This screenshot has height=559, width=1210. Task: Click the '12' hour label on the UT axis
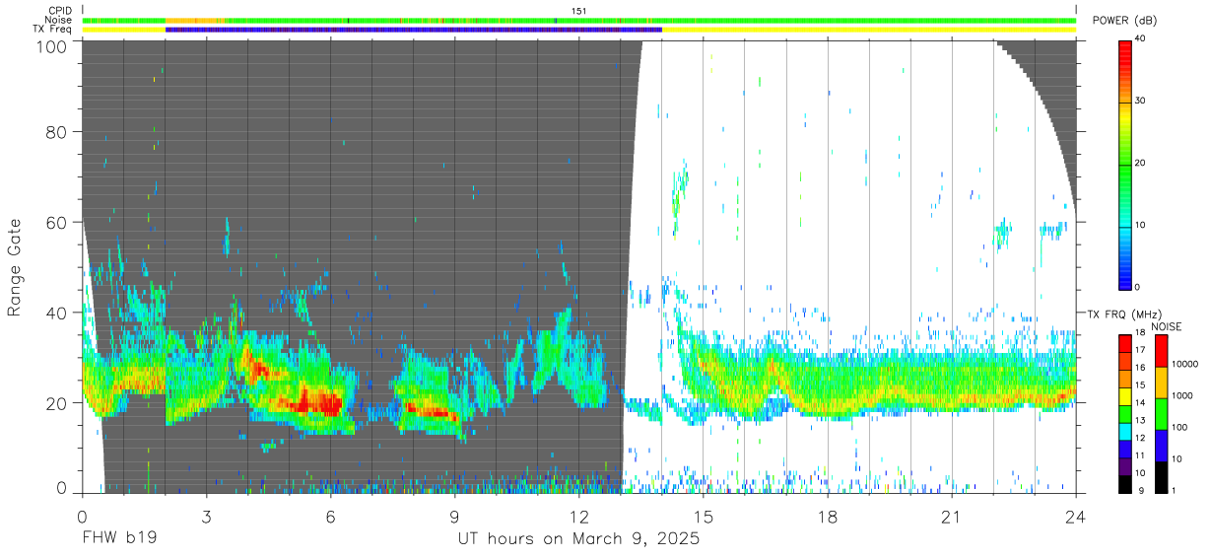pos(578,516)
